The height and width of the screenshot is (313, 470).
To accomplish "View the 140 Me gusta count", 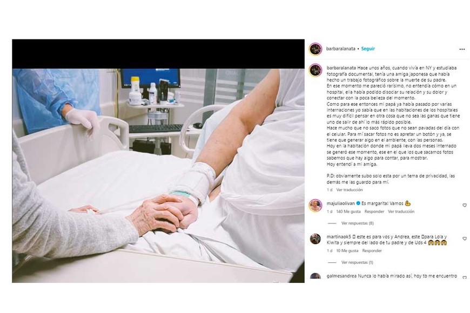I will pos(348,212).
